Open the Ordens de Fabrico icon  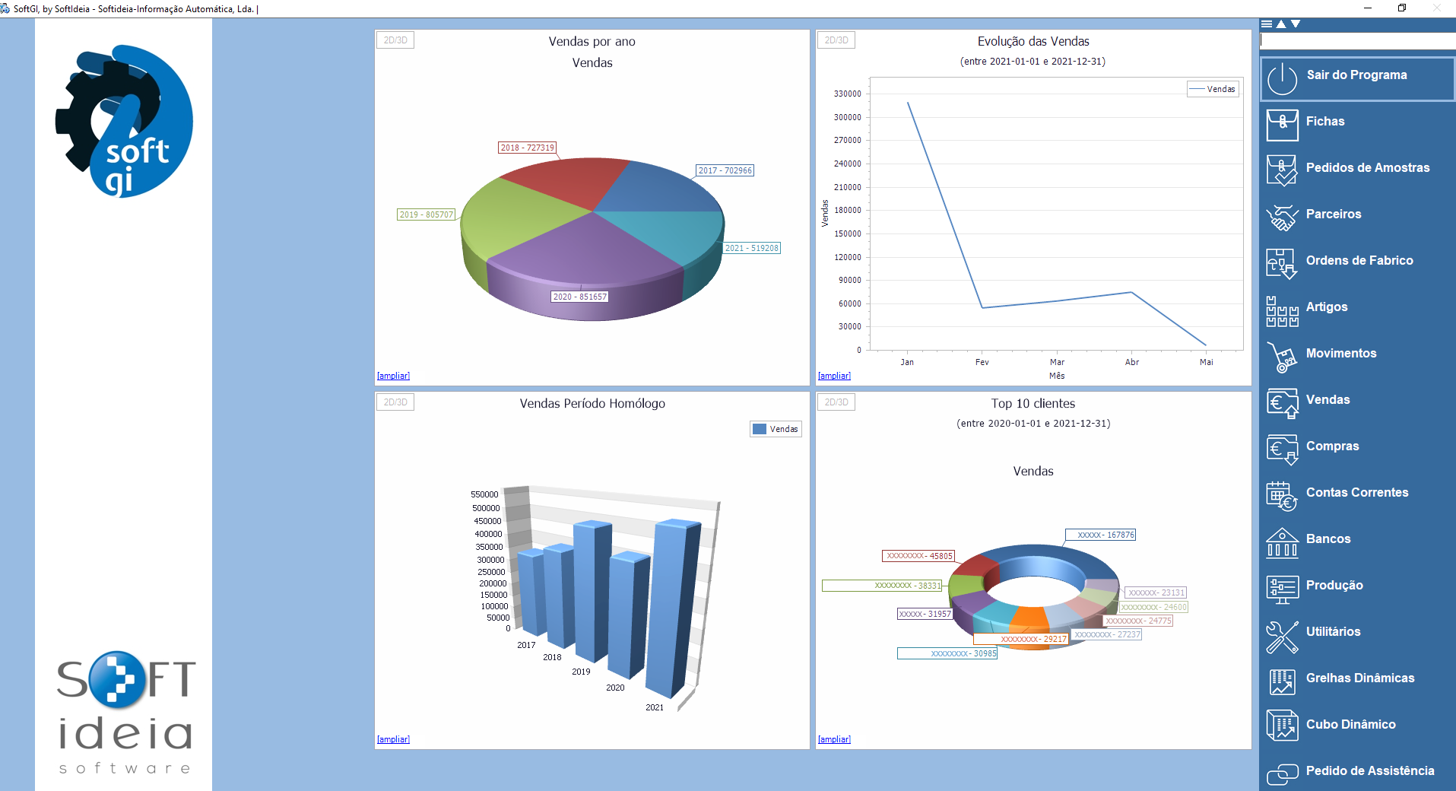click(x=1282, y=263)
